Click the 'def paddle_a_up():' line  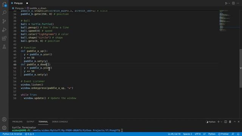tap(34, 51)
